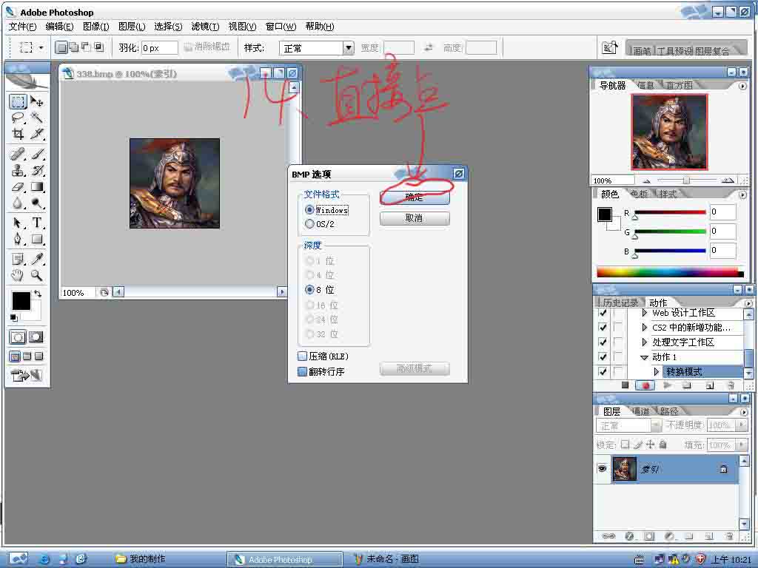Open the 文件(F) menu

[x=22, y=27]
